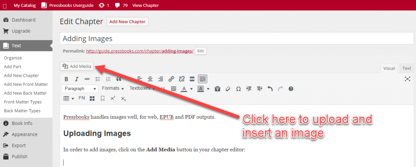The height and width of the screenshot is (167, 416).
Task: Redo the last edit
Action: tap(280, 89)
